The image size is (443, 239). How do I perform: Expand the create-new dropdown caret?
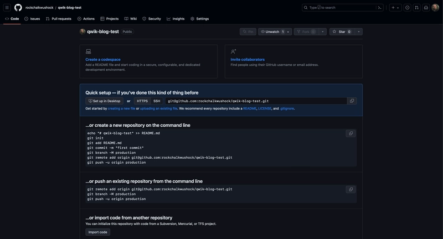point(398,8)
